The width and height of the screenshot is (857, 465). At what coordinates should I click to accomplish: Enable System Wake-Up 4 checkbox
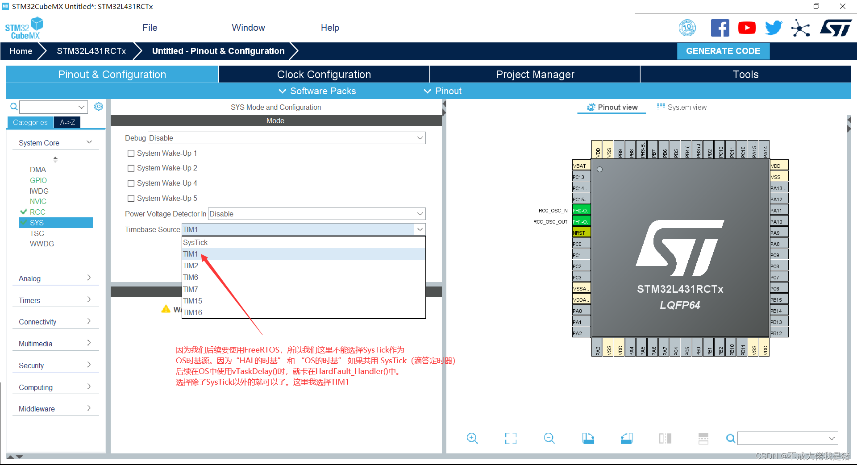131,183
